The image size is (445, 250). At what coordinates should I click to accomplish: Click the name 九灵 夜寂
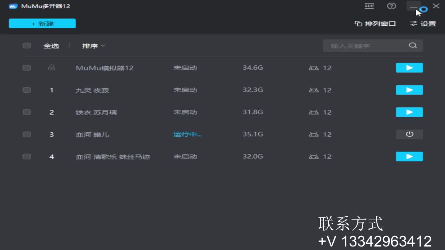coord(92,90)
